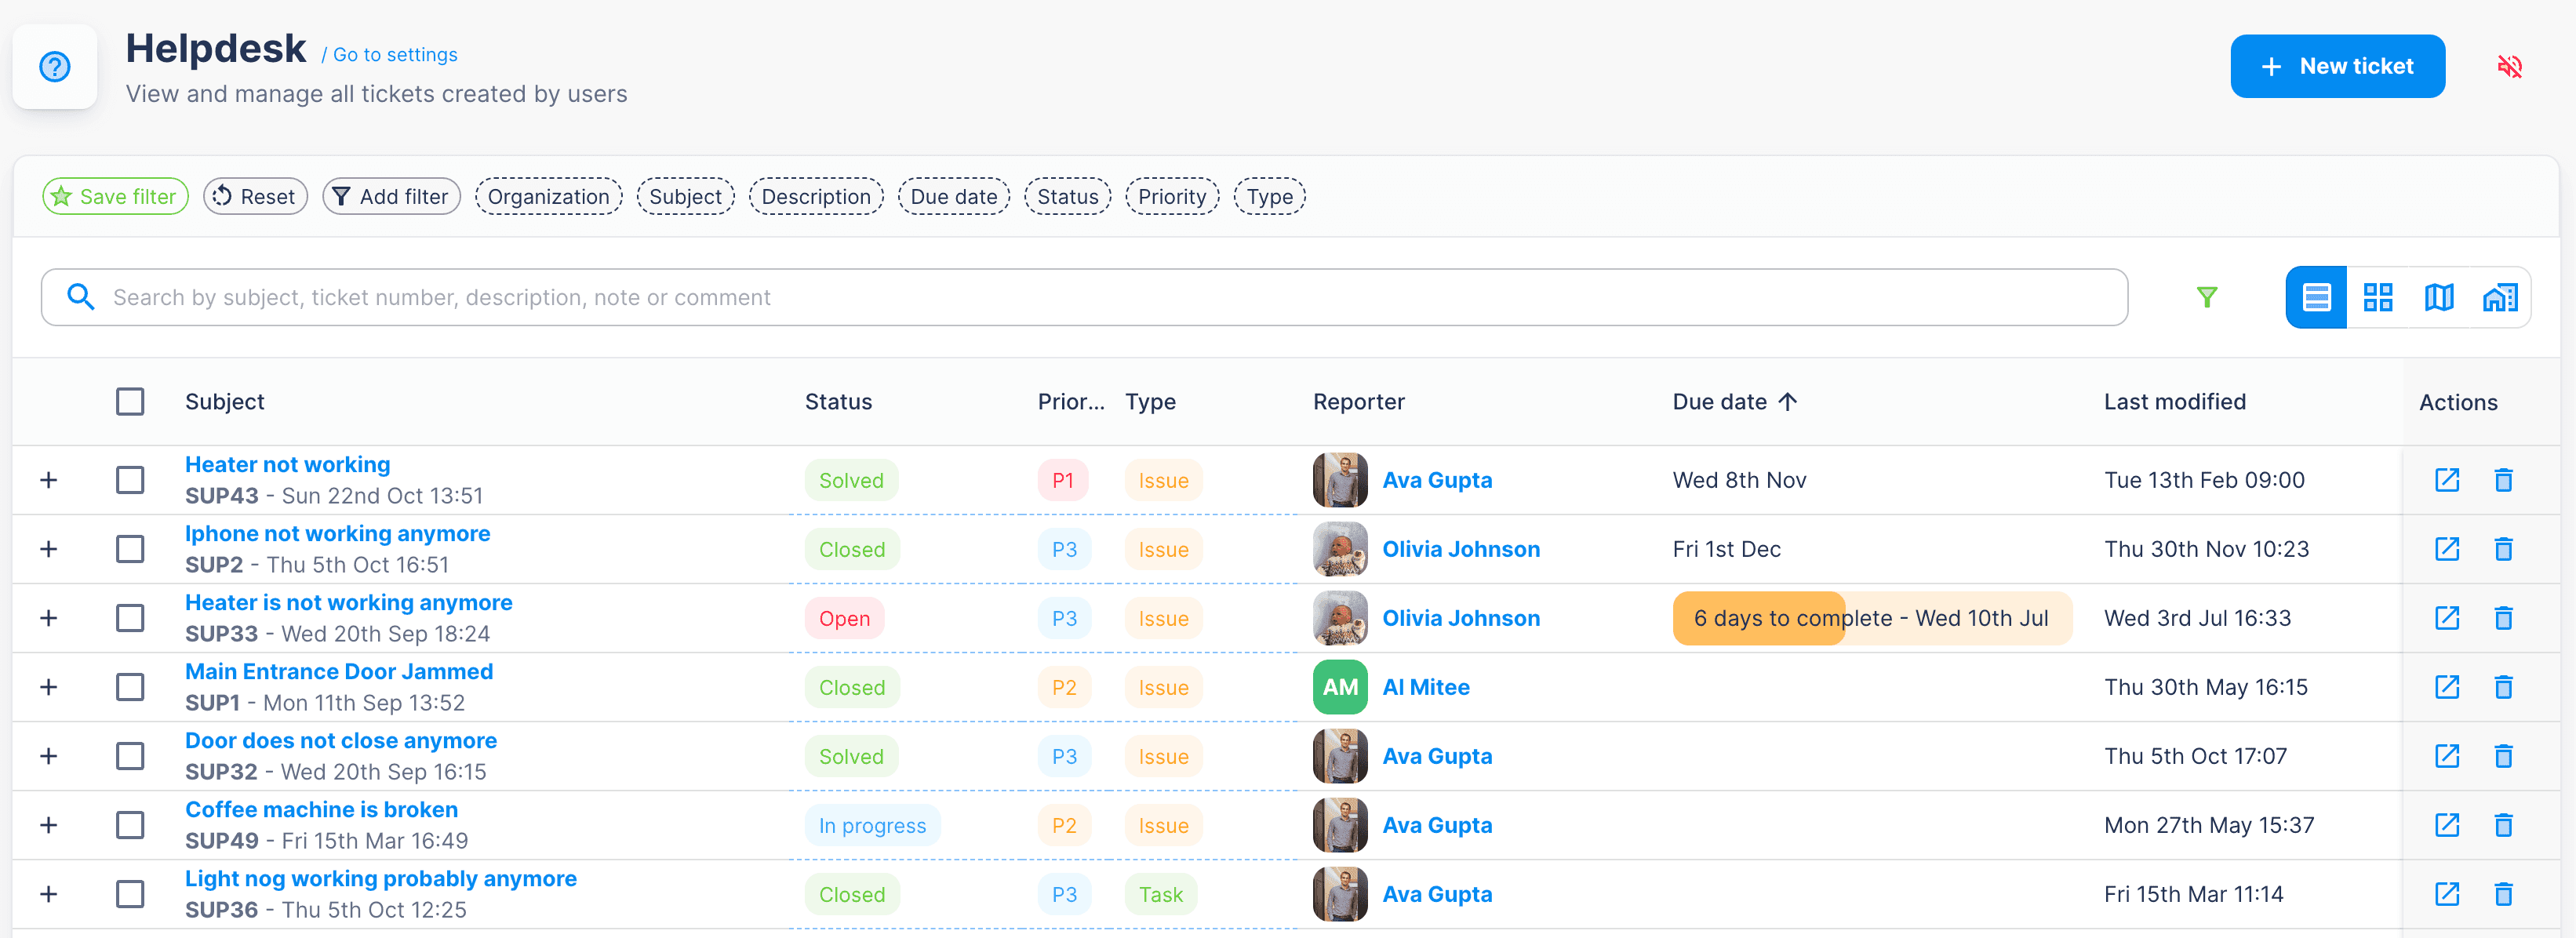Switch to building view icon
The height and width of the screenshot is (938, 2576).
point(2499,297)
